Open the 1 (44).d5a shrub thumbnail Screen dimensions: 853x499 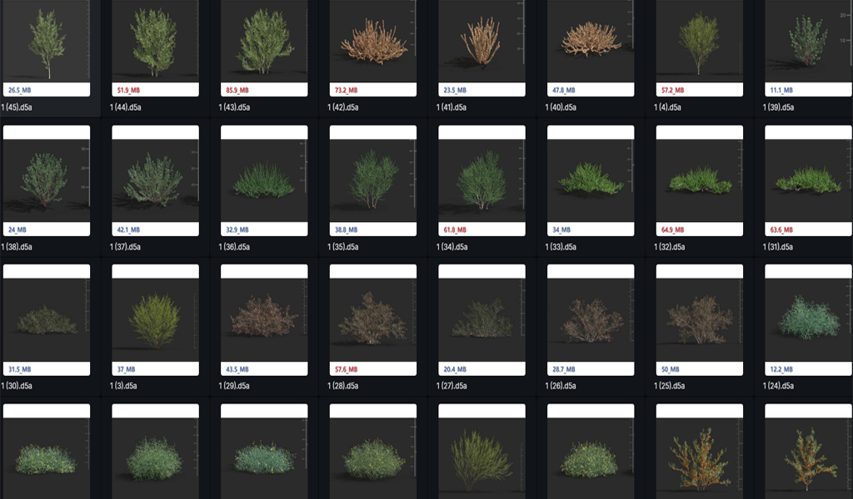click(x=155, y=42)
